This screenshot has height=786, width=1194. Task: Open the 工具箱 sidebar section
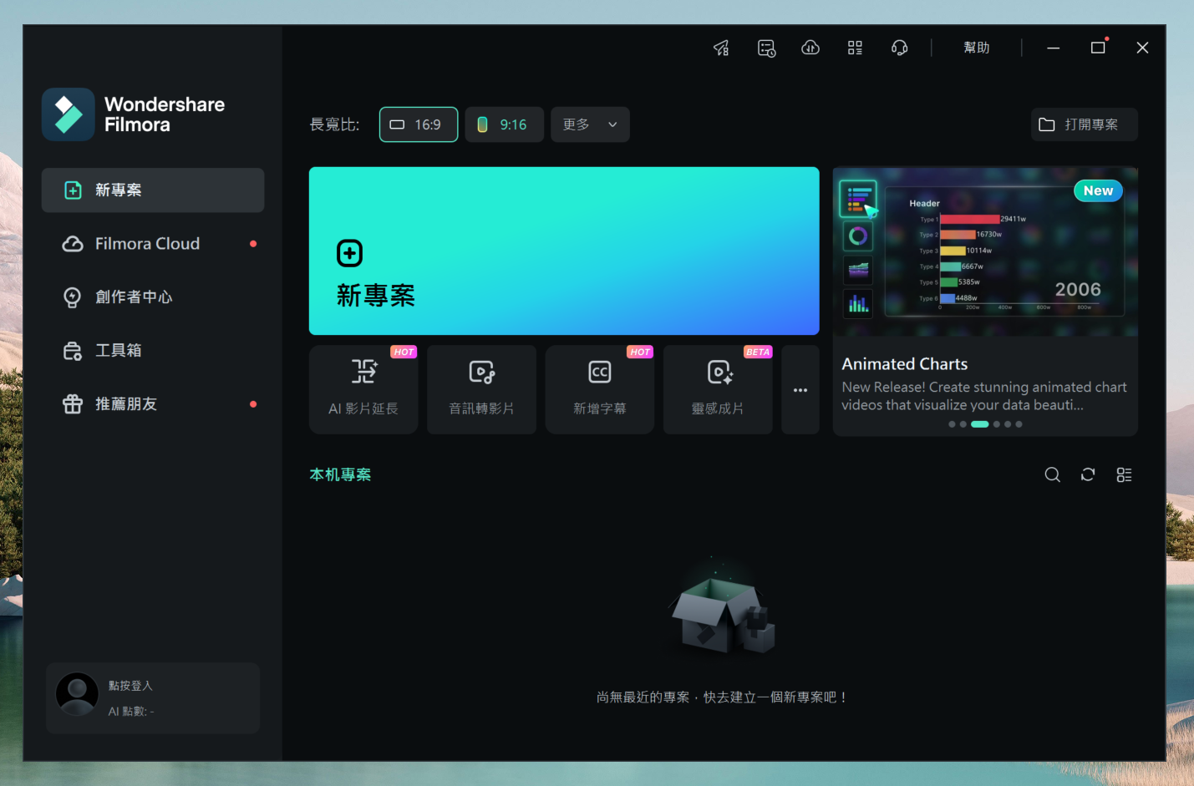[118, 351]
